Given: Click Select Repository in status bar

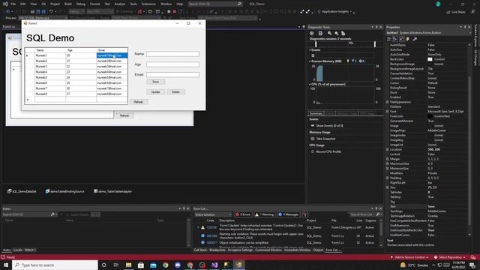Looking at the screenshot, I should pyautogui.click(x=450, y=257).
